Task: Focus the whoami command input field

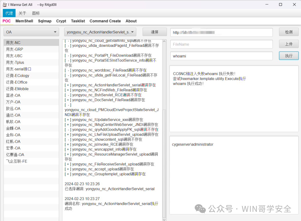Action: coord(222,56)
